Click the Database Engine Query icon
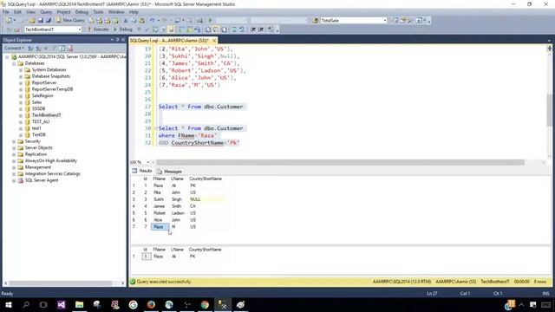The width and height of the screenshot is (555, 312). [x=92, y=21]
